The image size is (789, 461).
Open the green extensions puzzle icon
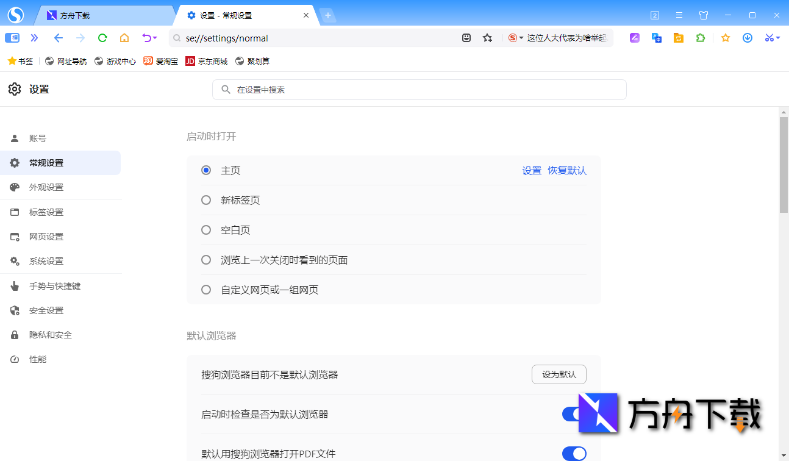700,38
